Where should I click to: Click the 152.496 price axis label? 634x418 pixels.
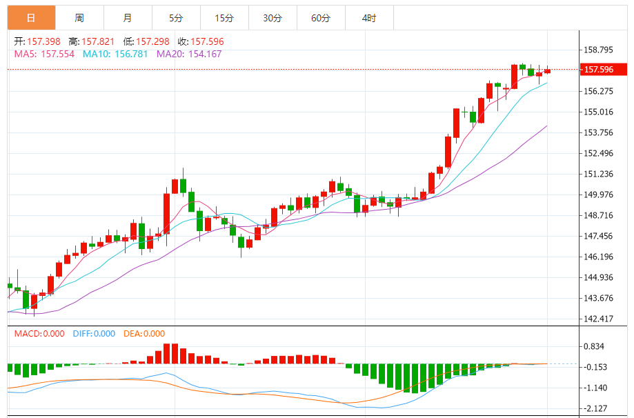(x=598, y=153)
